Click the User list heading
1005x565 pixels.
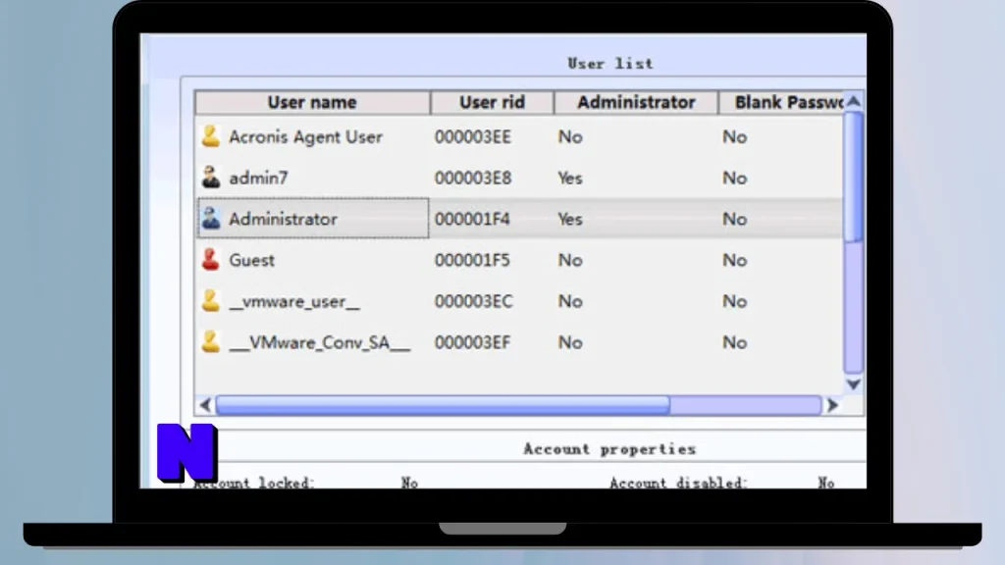(x=610, y=64)
